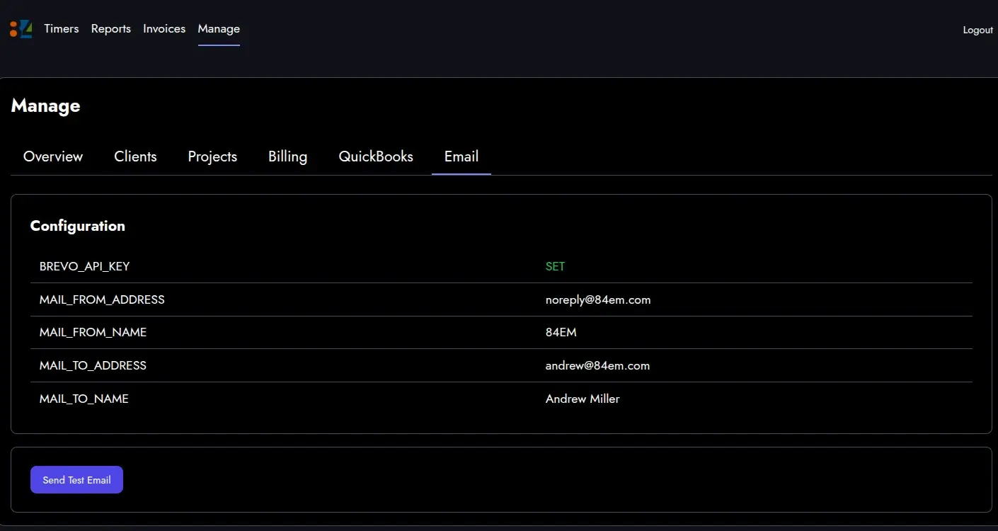Select the QuickBooks tab
The height and width of the screenshot is (531, 998).
pos(376,156)
